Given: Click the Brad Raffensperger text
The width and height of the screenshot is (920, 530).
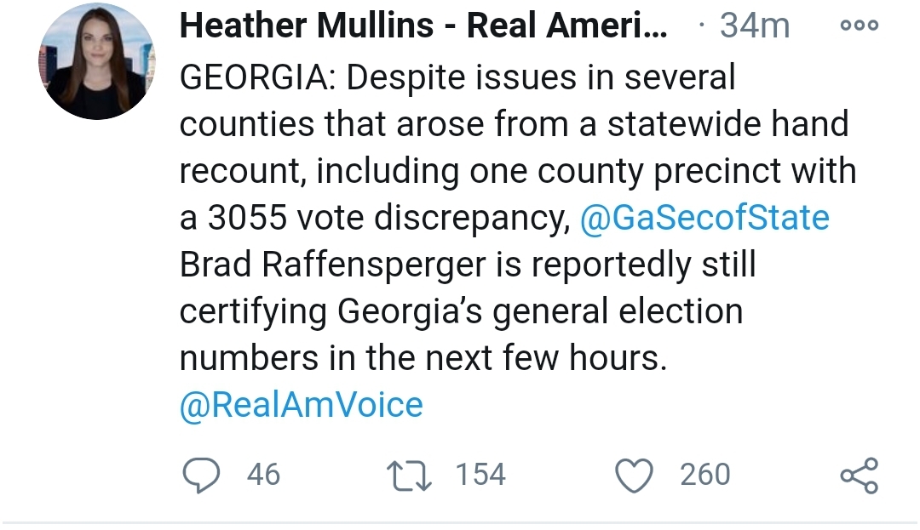Looking at the screenshot, I should point(333,265).
